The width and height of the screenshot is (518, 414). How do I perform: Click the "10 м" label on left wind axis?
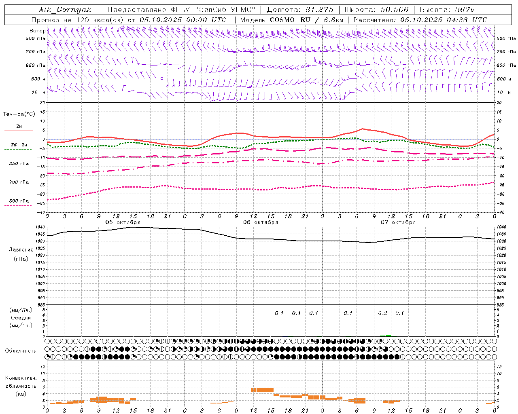[x=39, y=92]
